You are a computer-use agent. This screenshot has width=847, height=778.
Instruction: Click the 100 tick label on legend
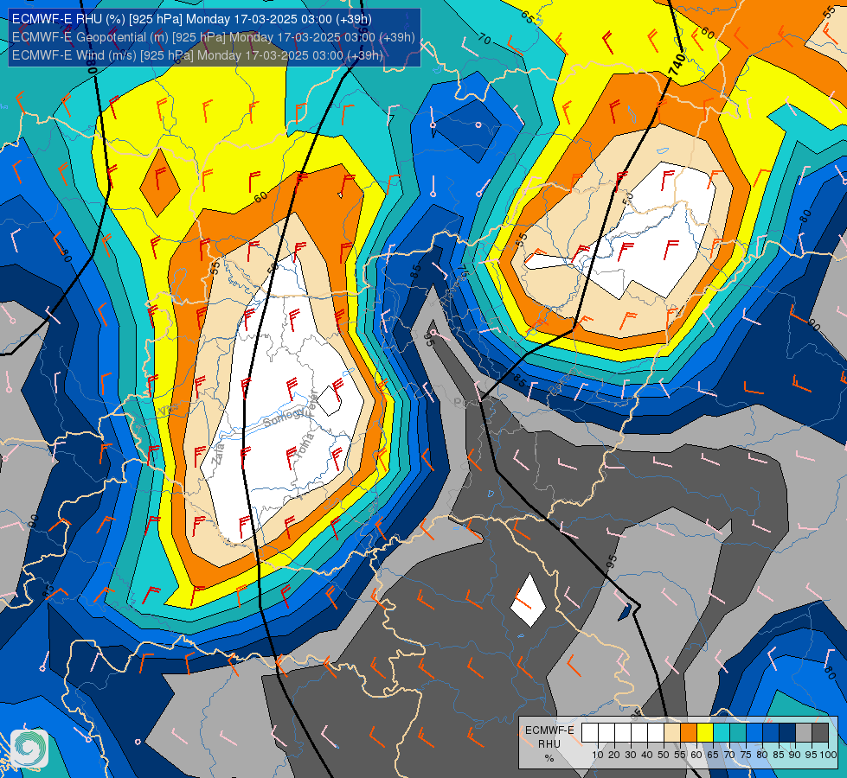tap(829, 755)
